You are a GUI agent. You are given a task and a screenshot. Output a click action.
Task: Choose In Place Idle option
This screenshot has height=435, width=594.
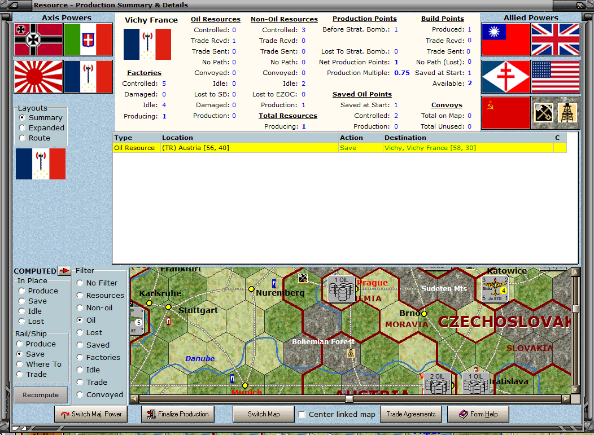[x=21, y=311]
